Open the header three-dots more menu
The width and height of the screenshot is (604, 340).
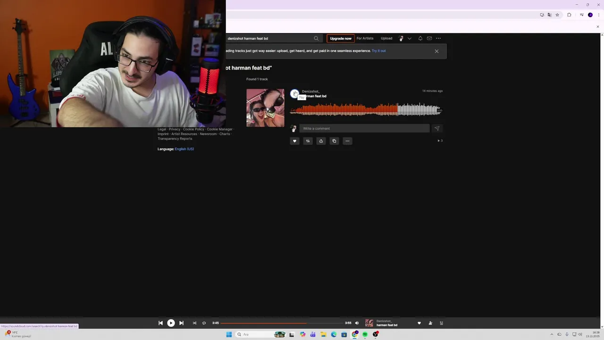[438, 38]
